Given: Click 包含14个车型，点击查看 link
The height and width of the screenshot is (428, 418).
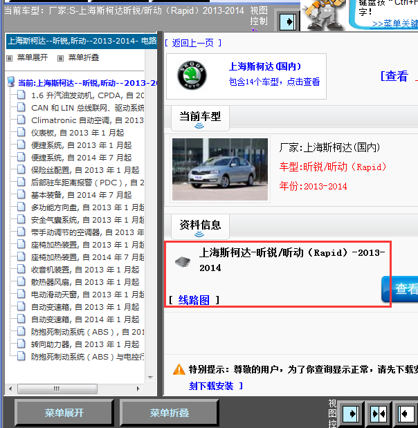Looking at the screenshot, I should (x=274, y=82).
